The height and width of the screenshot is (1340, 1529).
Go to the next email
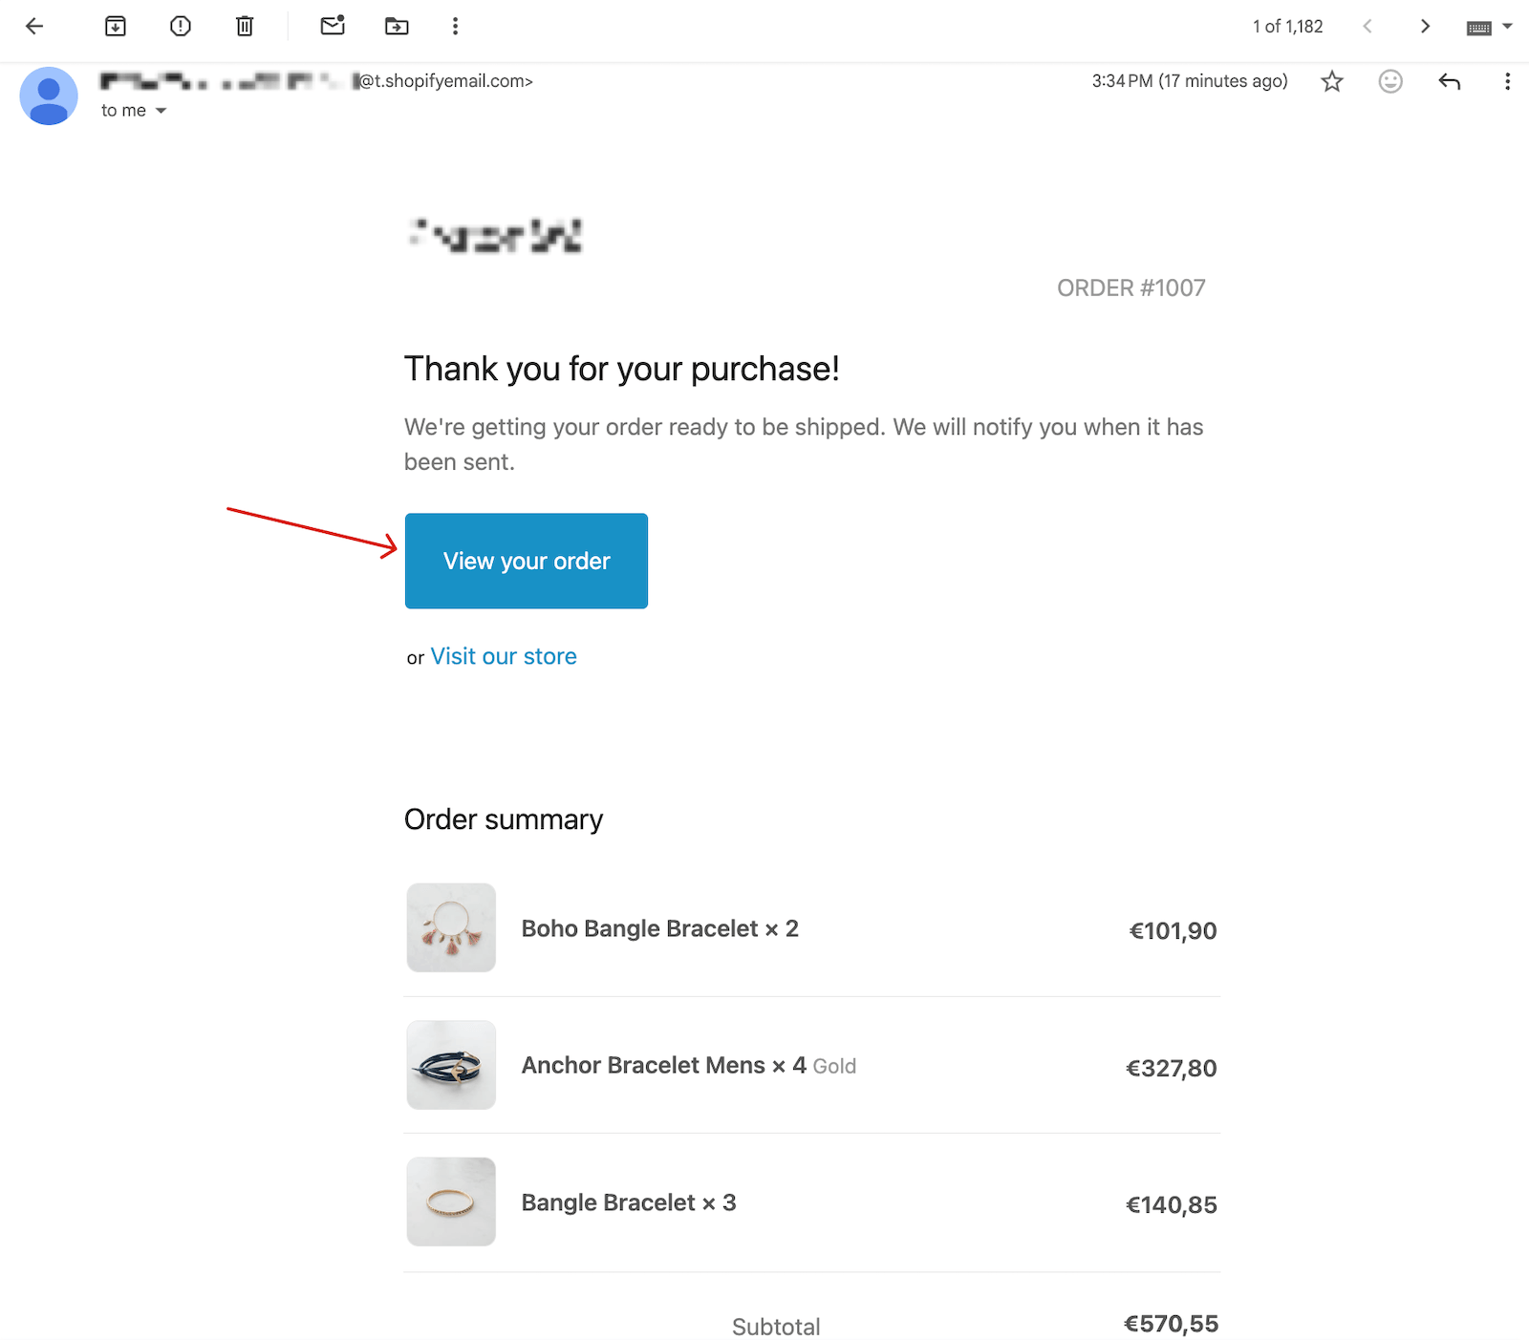coord(1425,26)
